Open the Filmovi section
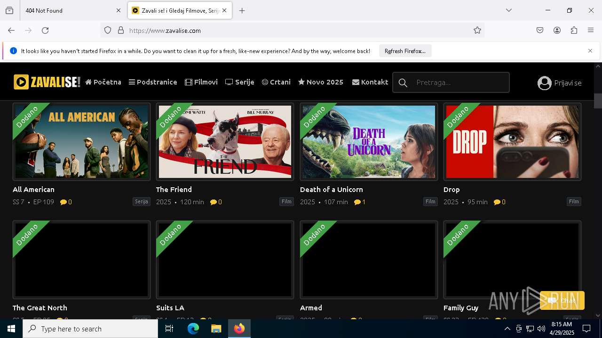Image resolution: width=602 pixels, height=338 pixels. pos(201,82)
